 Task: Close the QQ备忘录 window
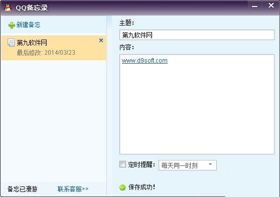click(271, 6)
